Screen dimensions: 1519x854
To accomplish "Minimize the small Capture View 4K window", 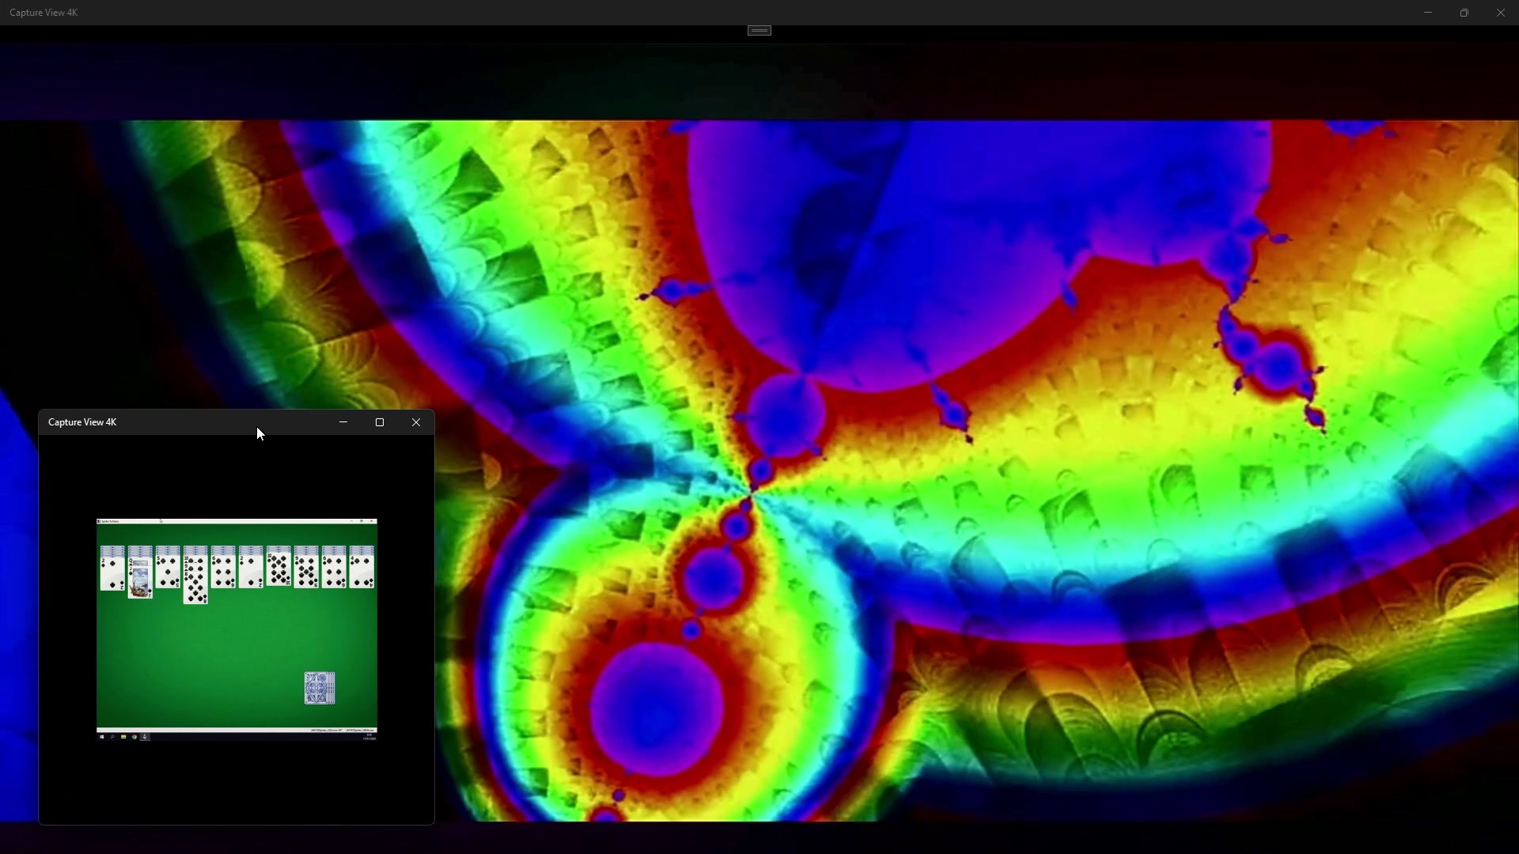I will click(x=343, y=422).
